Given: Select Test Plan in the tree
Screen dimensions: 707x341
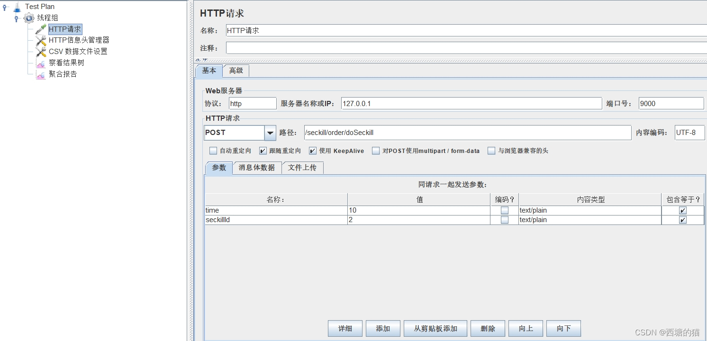Looking at the screenshot, I should point(40,7).
